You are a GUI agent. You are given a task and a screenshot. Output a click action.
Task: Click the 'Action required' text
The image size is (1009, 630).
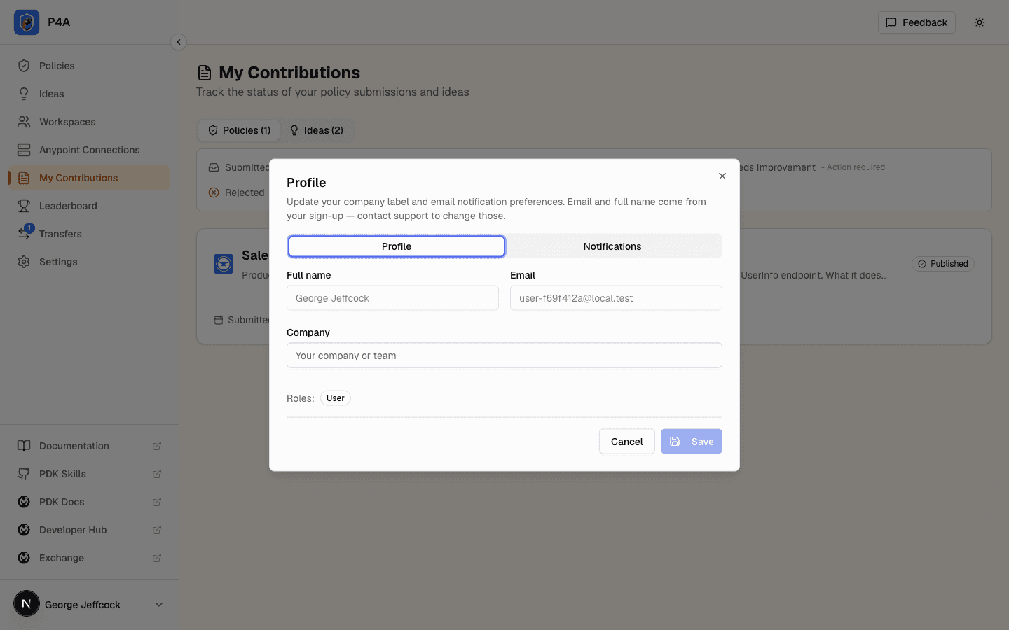tap(856, 167)
